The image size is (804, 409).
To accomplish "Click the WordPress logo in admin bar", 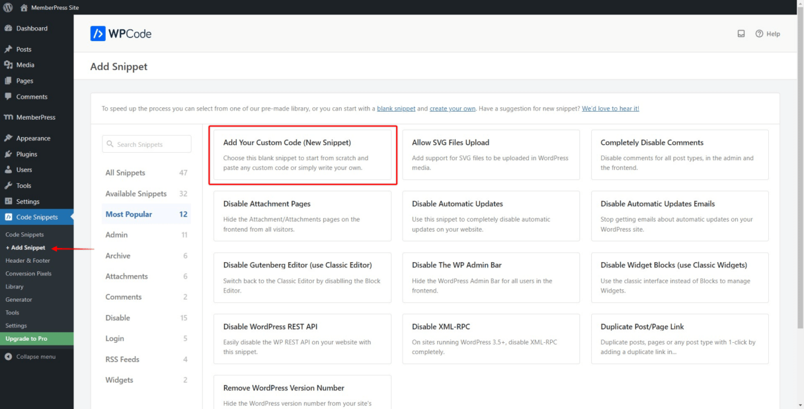I will pyautogui.click(x=8, y=7).
